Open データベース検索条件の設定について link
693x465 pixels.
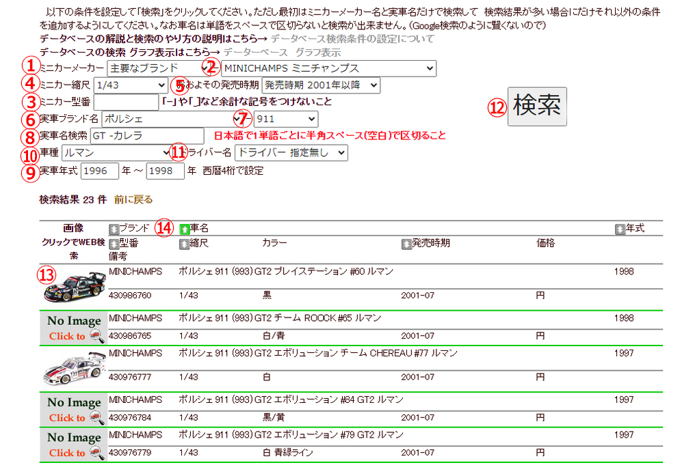[353, 39]
